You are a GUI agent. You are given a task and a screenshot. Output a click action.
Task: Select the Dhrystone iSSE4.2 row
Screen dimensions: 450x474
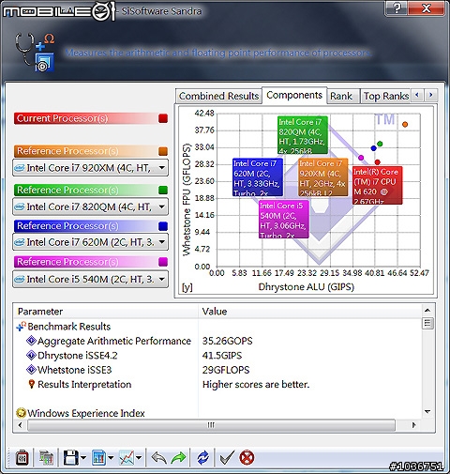[72, 356]
